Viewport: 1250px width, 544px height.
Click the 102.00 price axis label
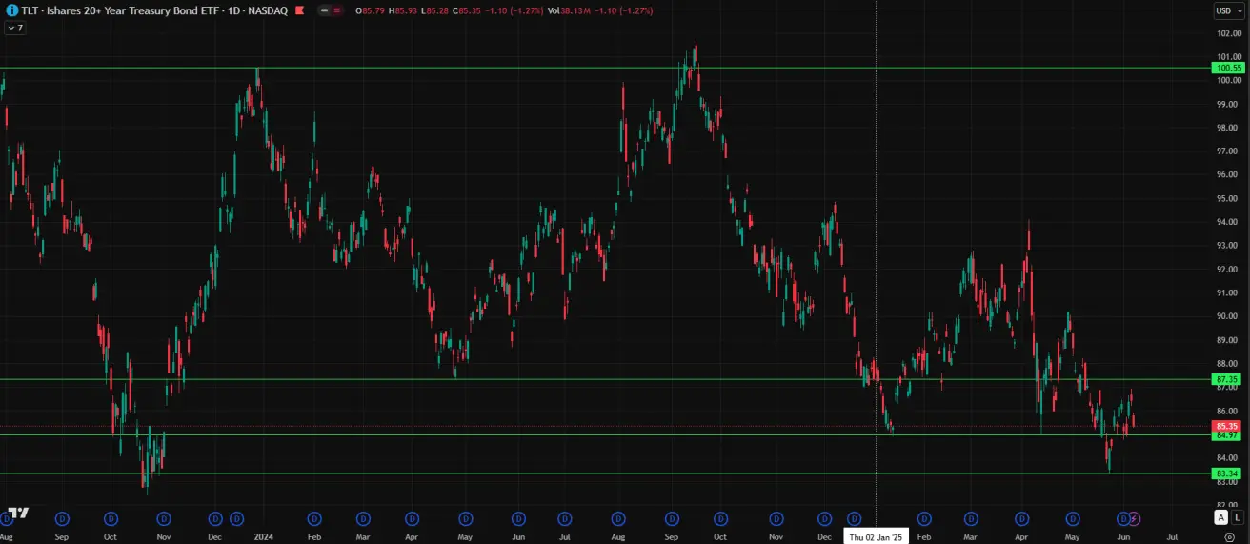(1228, 33)
